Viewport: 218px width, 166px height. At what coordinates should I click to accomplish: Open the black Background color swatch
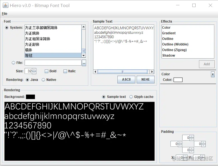(30, 97)
